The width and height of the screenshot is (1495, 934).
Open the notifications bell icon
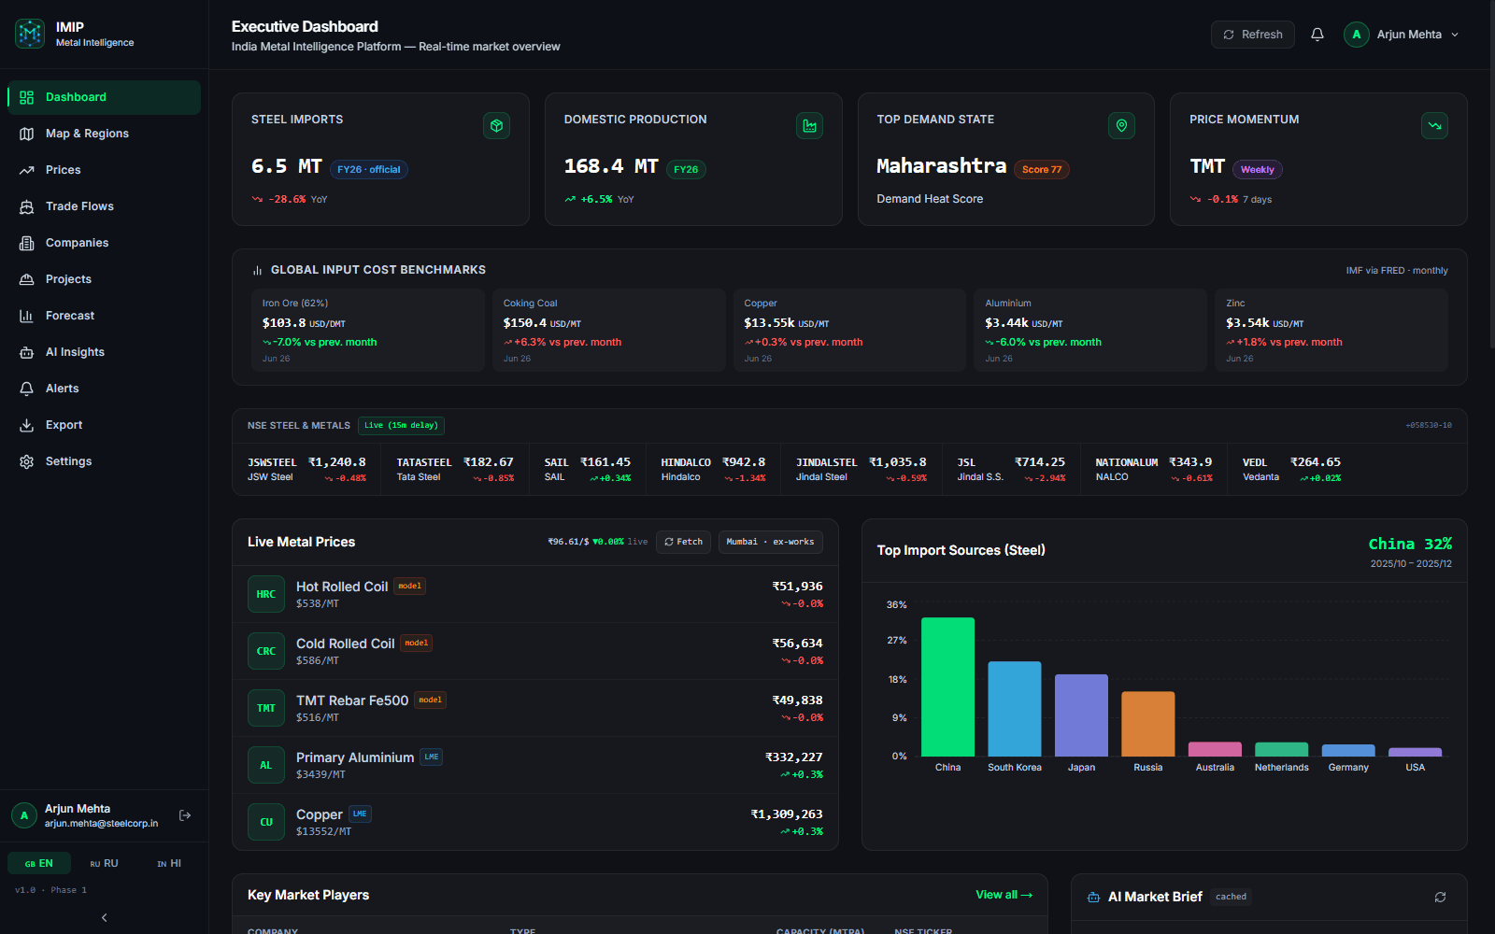coord(1317,35)
